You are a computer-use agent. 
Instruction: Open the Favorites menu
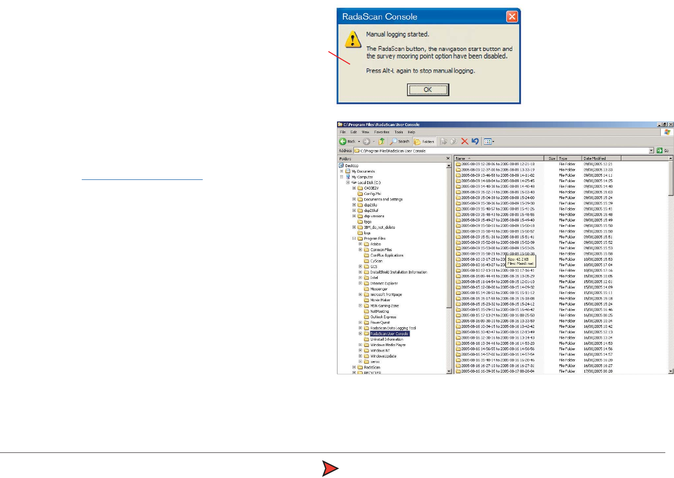click(x=382, y=132)
